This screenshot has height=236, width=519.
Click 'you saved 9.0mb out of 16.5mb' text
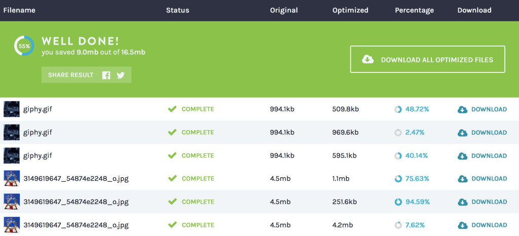(x=93, y=52)
